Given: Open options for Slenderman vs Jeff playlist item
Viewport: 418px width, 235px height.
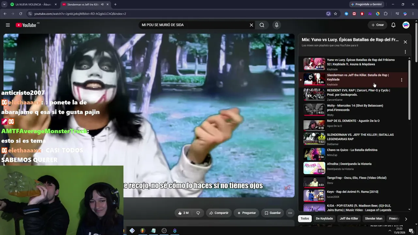Looking at the screenshot, I should (x=402, y=80).
